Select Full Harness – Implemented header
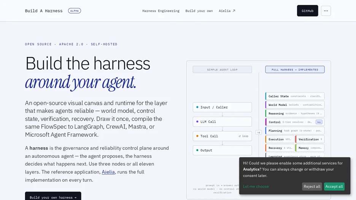 click(x=295, y=69)
